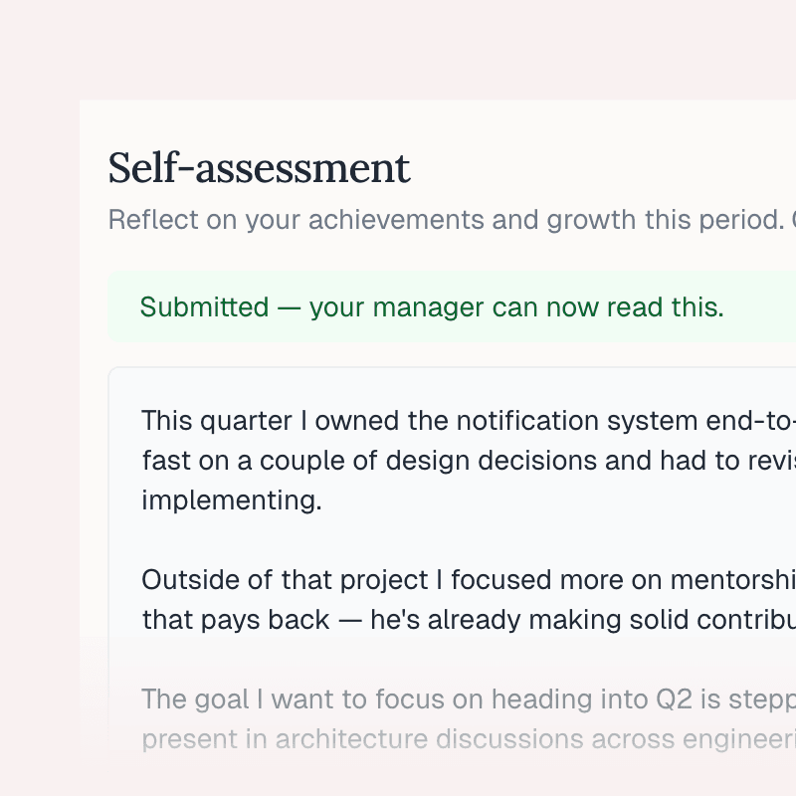This screenshot has width=796, height=796.
Task: Click the phrase 'your manager can now read this'
Action: pos(516,307)
